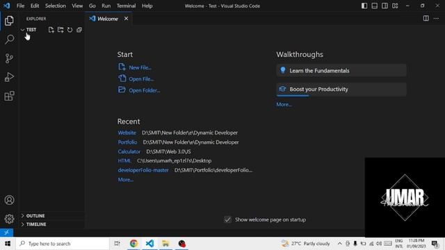The image size is (445, 250).
Task: Click the VS Code logo in title bar
Action: [x=6, y=6]
